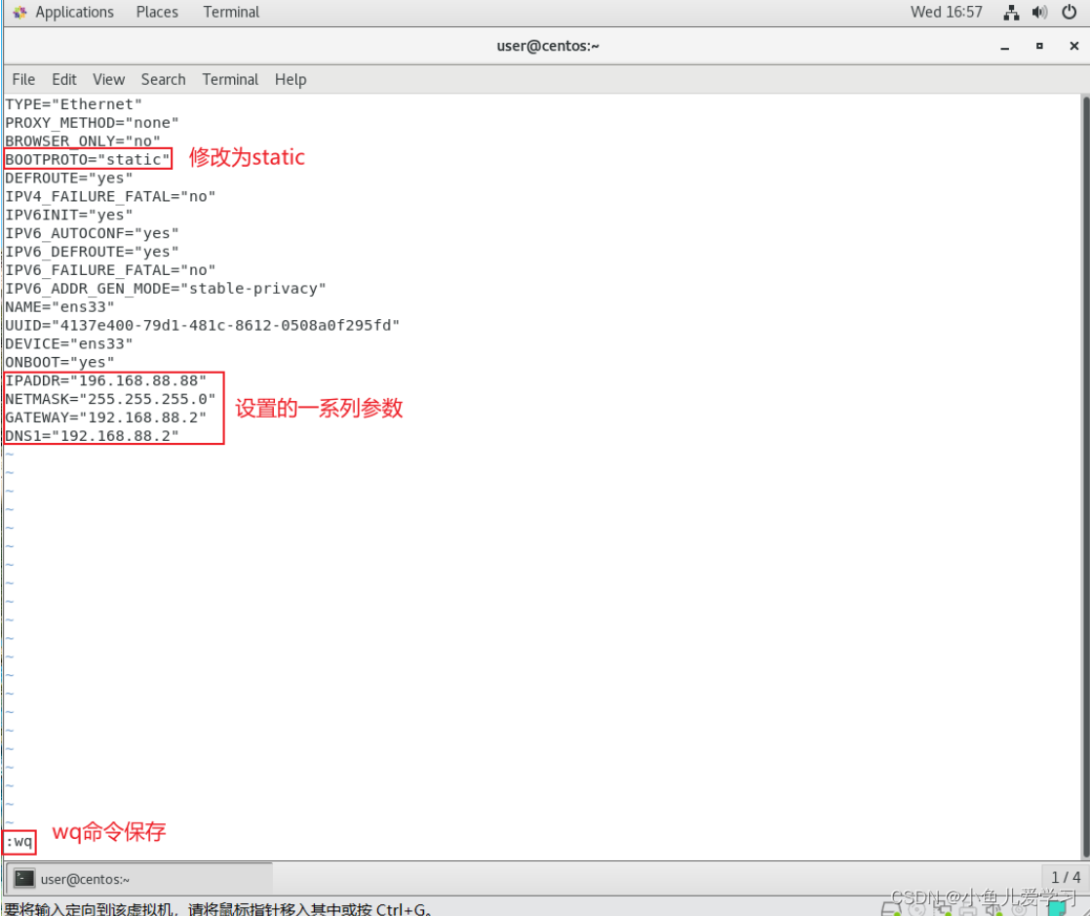Open the top-bar Terminal app menu

231,12
